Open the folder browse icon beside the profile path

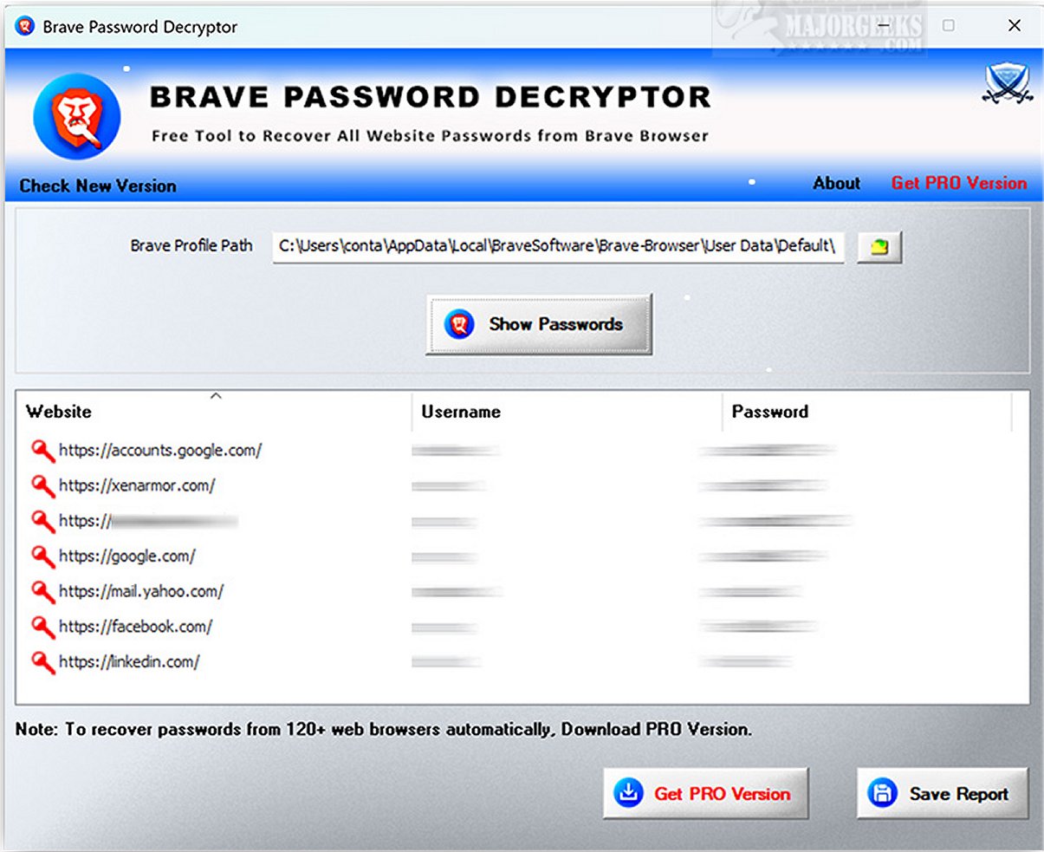pos(879,247)
